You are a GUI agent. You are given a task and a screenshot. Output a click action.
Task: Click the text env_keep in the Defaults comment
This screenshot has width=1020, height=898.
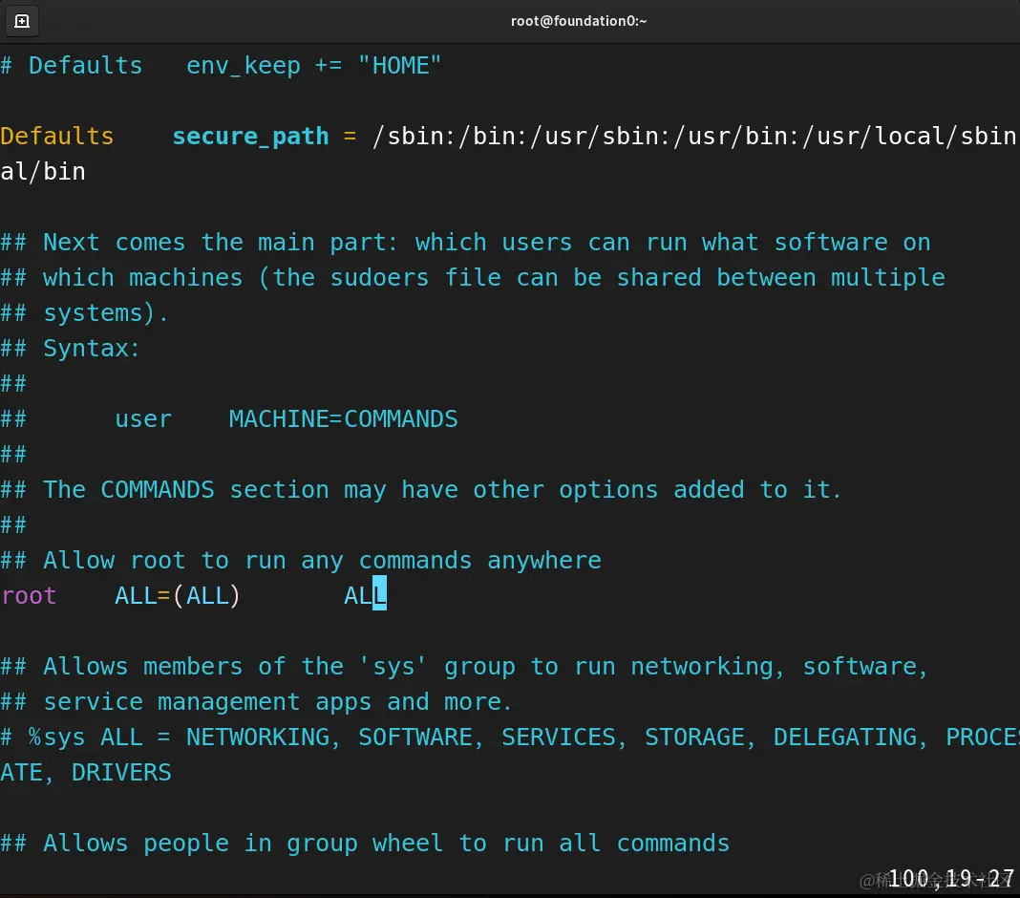click(x=244, y=66)
